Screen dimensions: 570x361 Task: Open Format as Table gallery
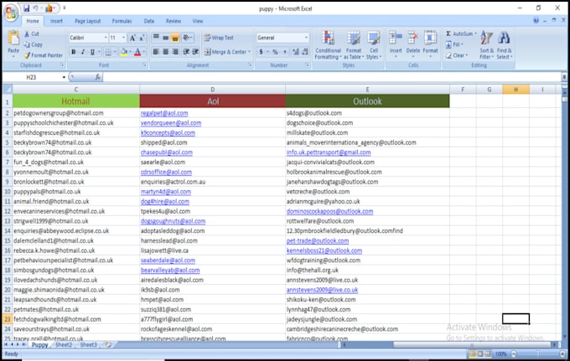tap(354, 45)
